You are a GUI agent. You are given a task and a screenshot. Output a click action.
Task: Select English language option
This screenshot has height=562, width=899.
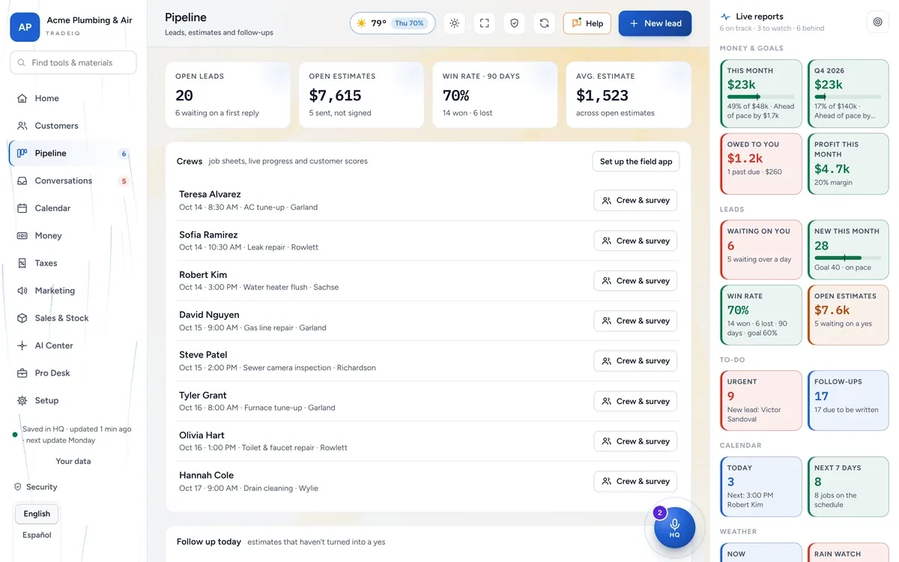point(37,514)
